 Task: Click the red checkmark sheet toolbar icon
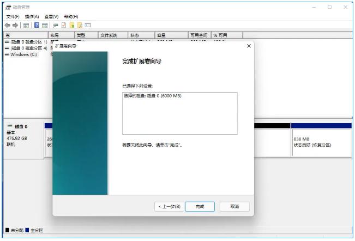(64, 25)
